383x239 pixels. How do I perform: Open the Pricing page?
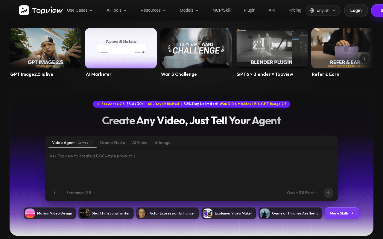(x=295, y=10)
